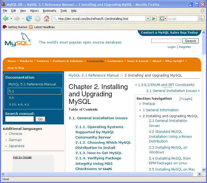Click Go button under Search manual
Screen dimensions: 207x183
(40, 119)
